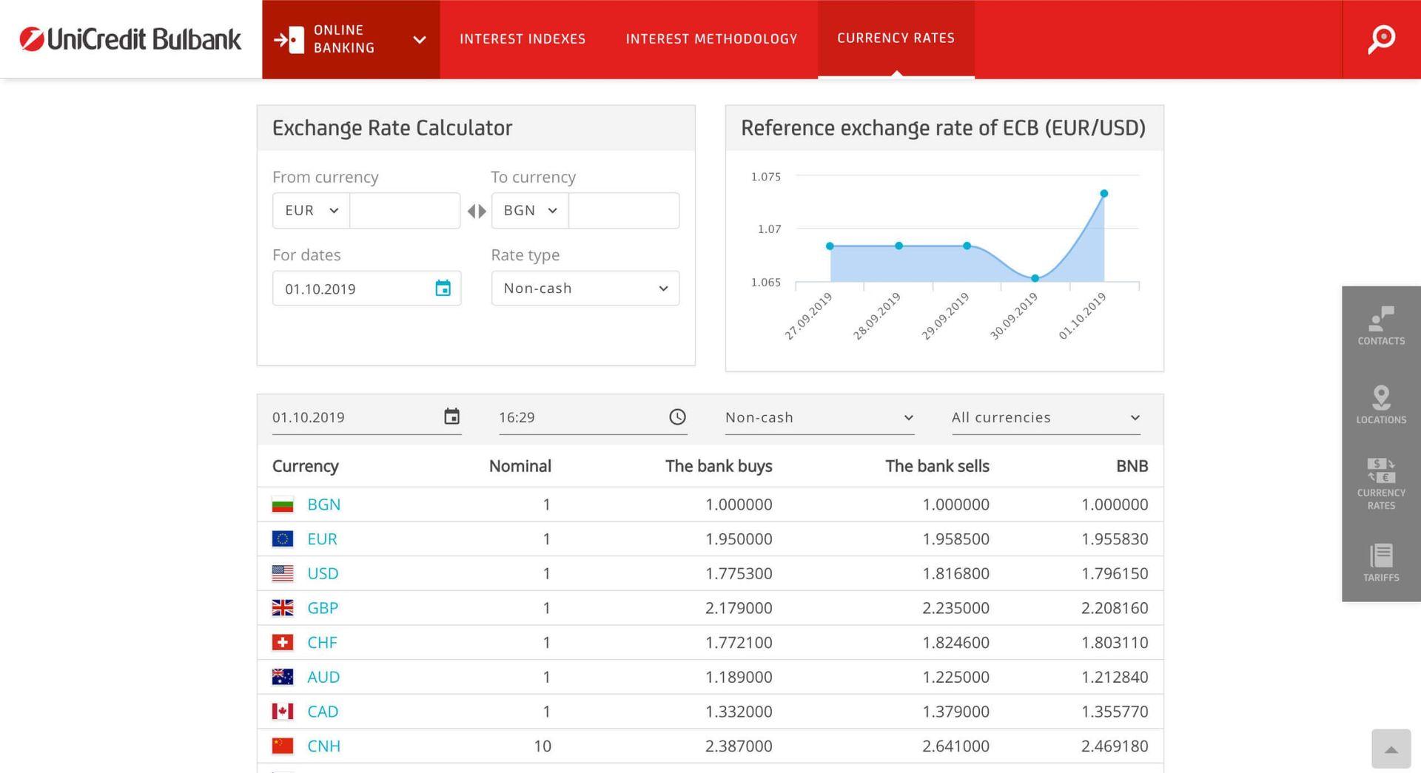Swap the From and To currencies

[x=477, y=211]
